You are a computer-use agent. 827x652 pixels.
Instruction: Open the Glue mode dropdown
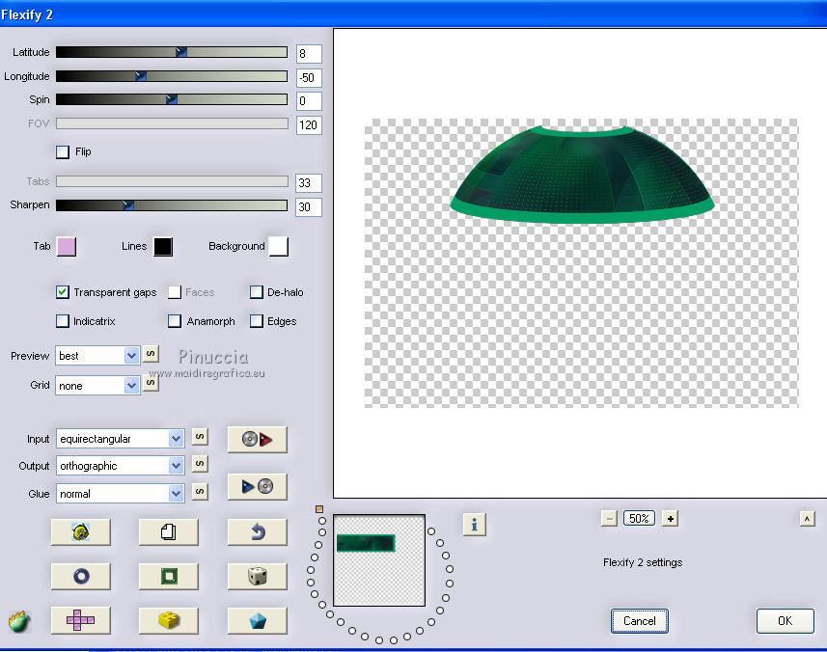click(121, 494)
